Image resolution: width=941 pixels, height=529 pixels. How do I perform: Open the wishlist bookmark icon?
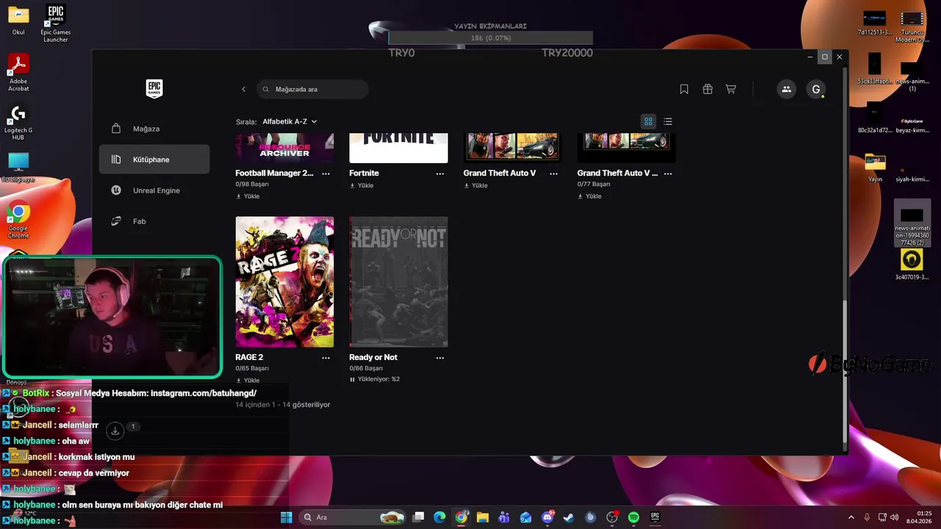point(684,89)
